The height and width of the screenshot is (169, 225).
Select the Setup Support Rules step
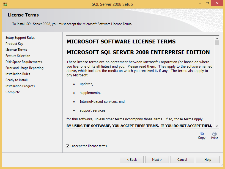point(20,38)
